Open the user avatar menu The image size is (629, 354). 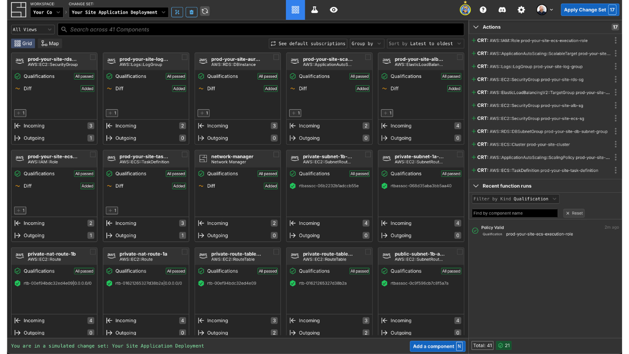pos(542,9)
